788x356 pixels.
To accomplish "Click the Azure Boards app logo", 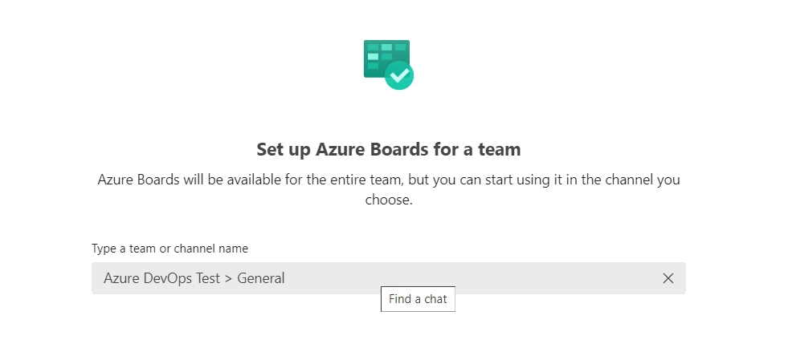I will pyautogui.click(x=389, y=65).
